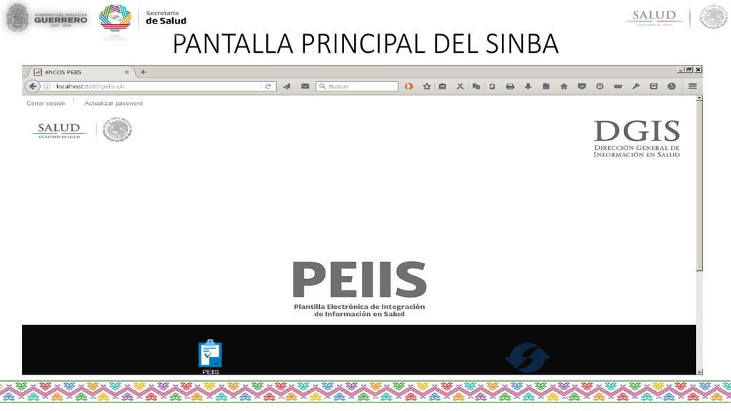Click the Pocket icon in toolbar
731x411 pixels.
click(582, 86)
